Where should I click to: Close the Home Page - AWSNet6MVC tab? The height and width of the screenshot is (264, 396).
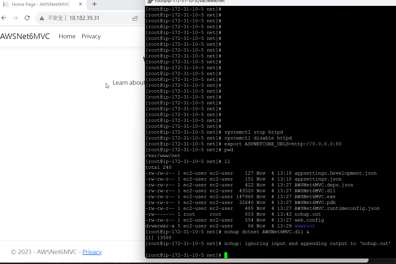[x=81, y=4]
